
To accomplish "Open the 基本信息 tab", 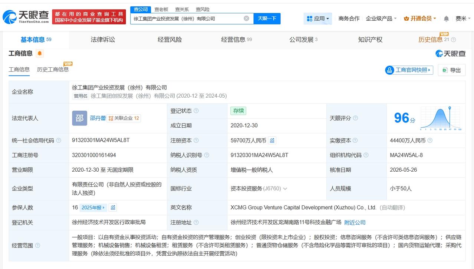I will (36, 40).
